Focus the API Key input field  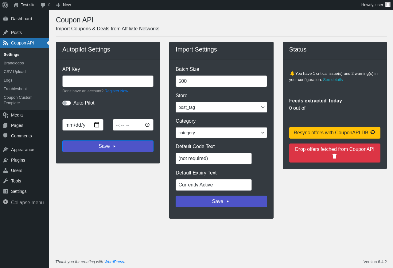coord(108,81)
